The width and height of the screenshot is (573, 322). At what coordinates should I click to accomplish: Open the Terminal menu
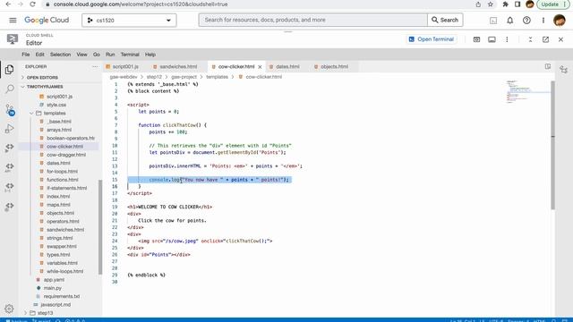pos(130,55)
